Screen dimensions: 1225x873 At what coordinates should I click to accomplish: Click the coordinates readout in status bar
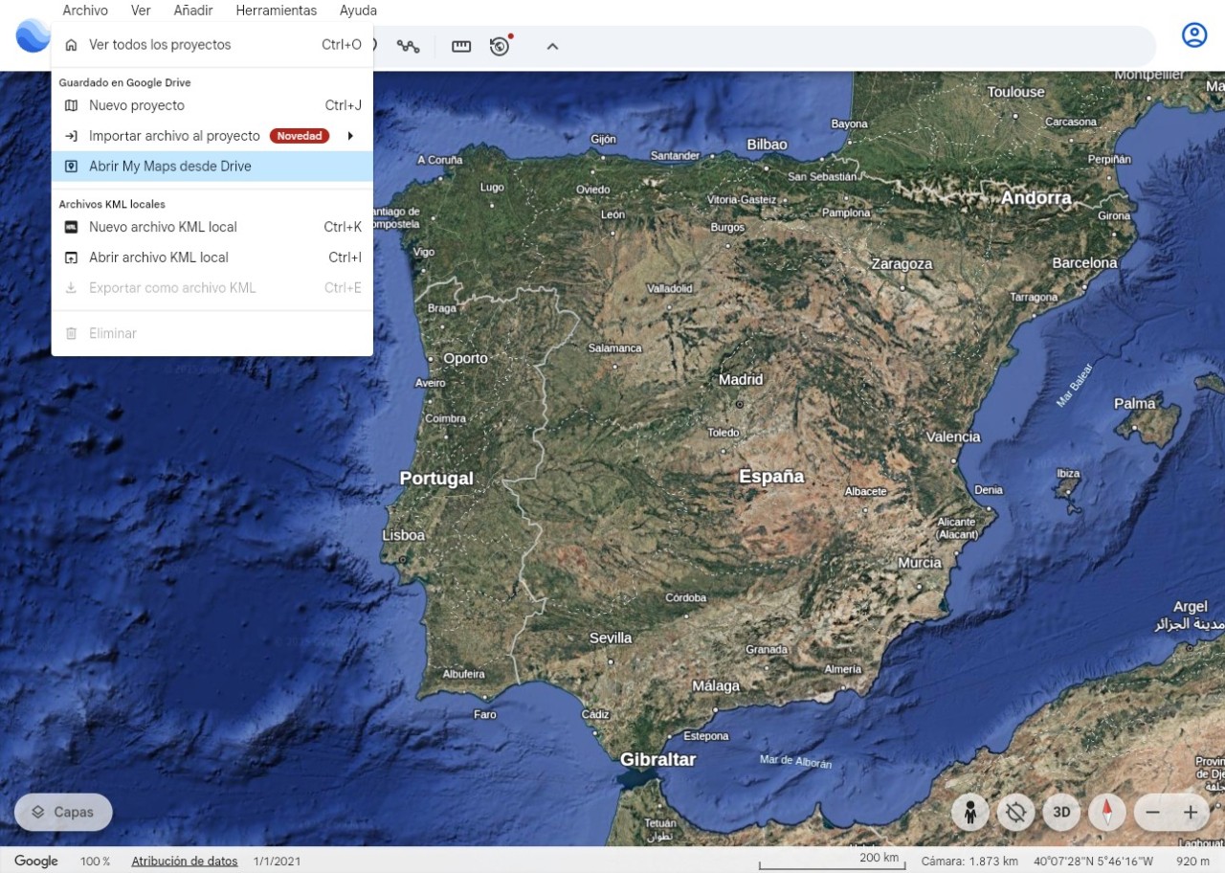(1093, 862)
